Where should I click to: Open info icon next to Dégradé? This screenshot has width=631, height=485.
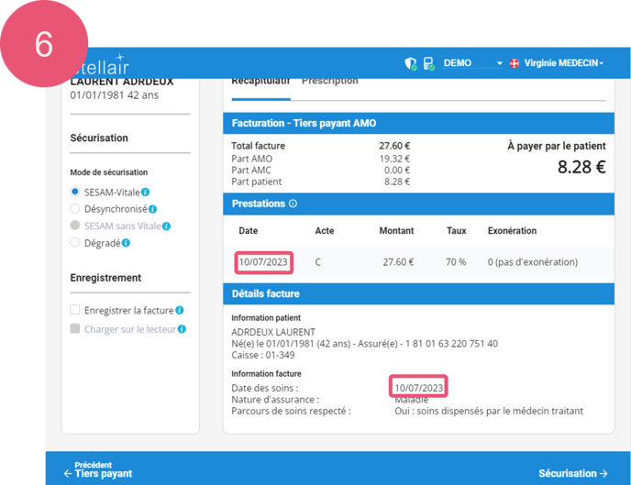pyautogui.click(x=126, y=243)
